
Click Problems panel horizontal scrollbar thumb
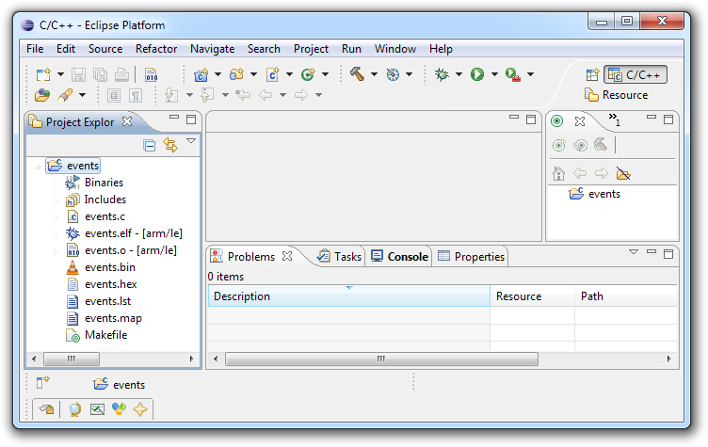pyautogui.click(x=381, y=359)
